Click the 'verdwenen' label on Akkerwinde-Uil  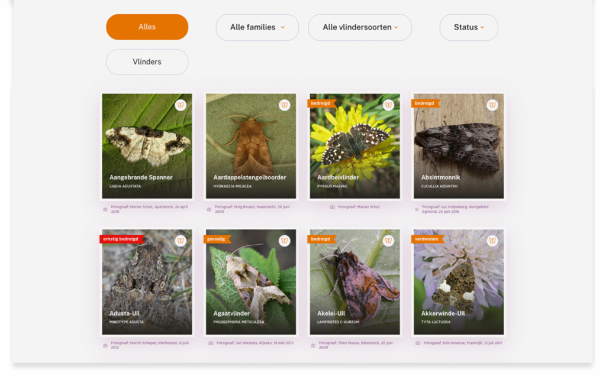tap(426, 239)
